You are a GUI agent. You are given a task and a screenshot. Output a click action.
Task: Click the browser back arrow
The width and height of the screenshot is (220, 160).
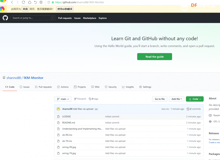pos(12,2)
